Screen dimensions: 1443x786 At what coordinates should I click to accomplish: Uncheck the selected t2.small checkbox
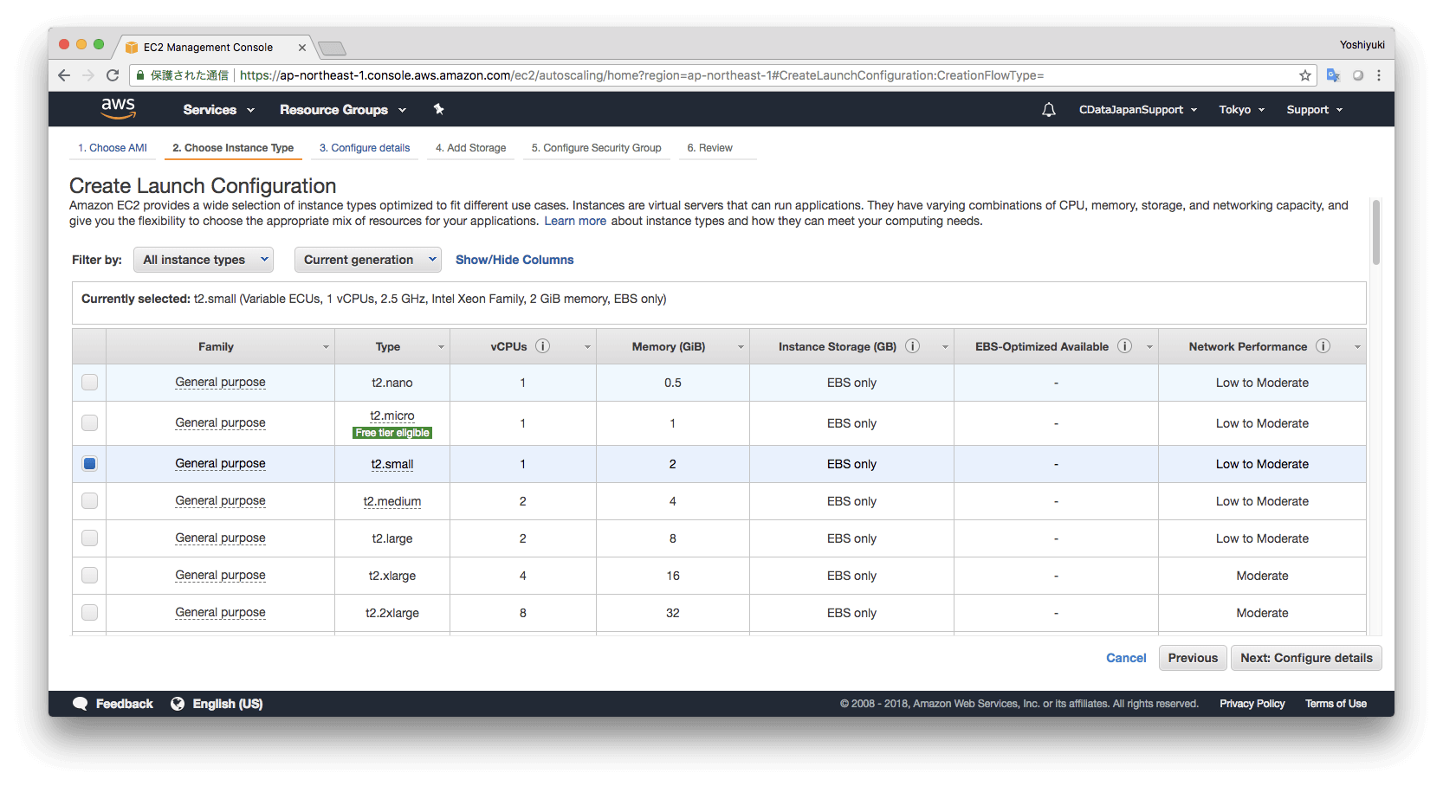click(90, 464)
